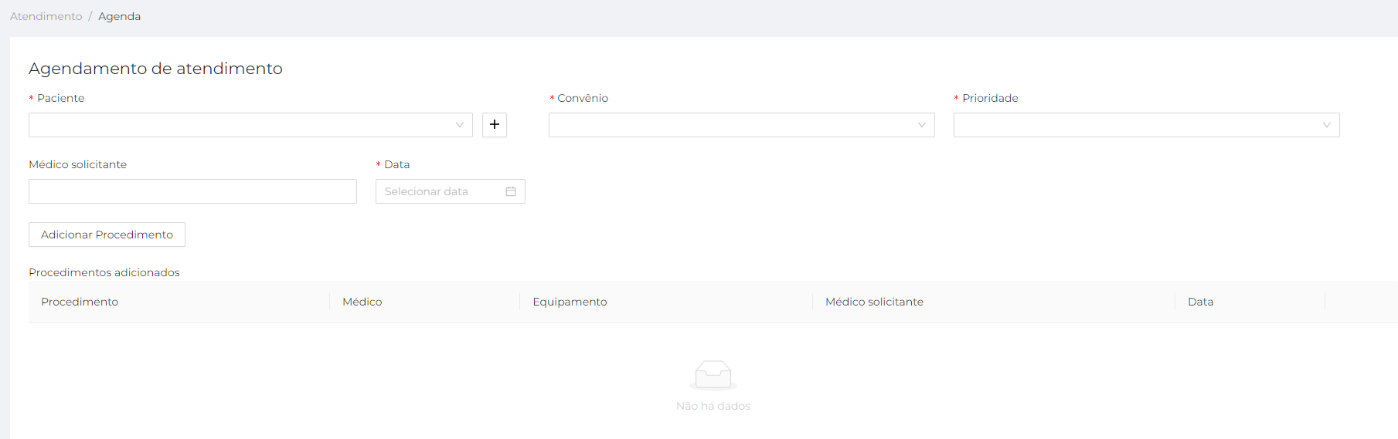Viewport: 1398px width, 439px height.
Task: Click the Não há dados placeholder text
Action: [x=713, y=406]
